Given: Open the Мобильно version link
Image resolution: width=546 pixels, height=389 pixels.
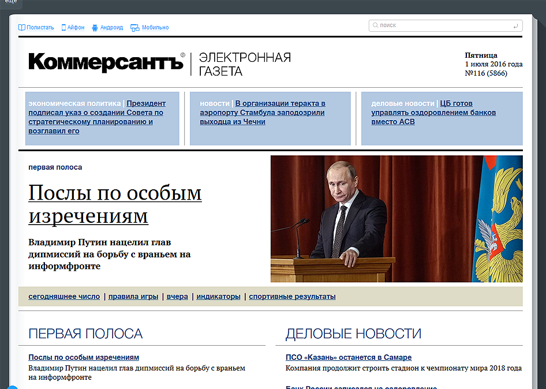Looking at the screenshot, I should [155, 27].
